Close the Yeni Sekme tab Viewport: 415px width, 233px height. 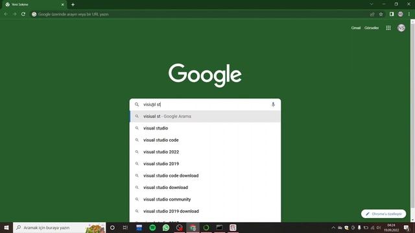pos(63,5)
